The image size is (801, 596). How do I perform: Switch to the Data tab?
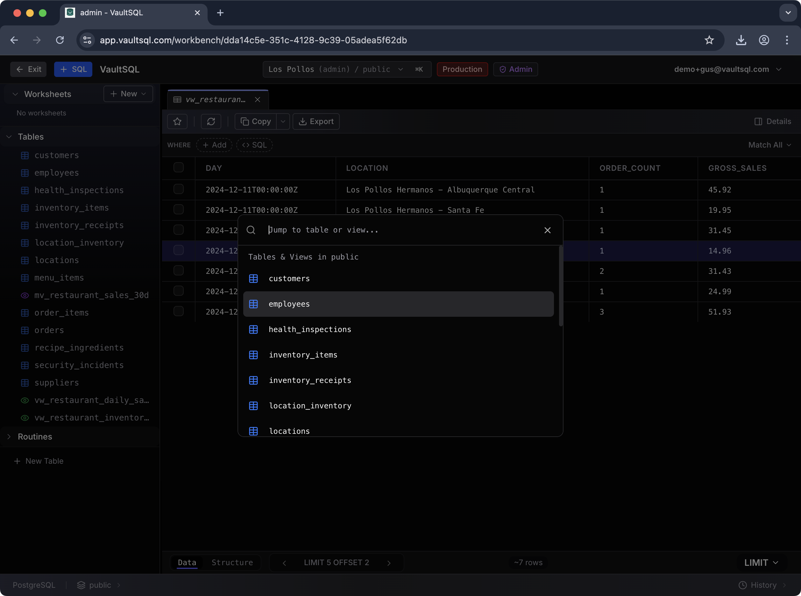click(x=187, y=563)
